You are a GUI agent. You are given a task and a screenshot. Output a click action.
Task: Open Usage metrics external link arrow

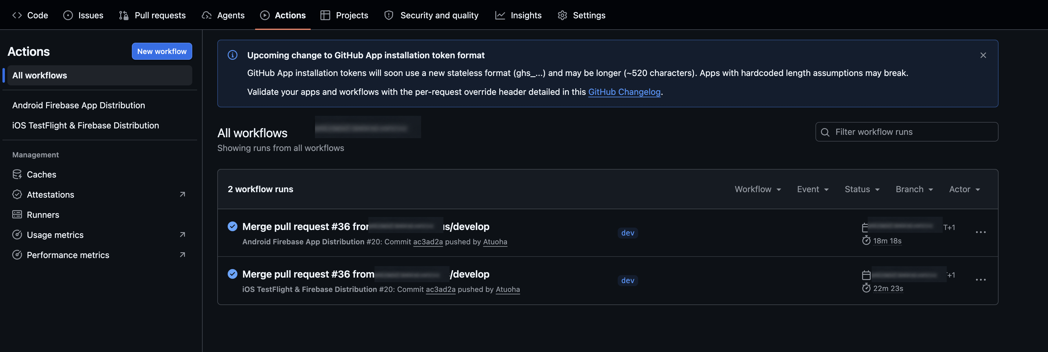182,235
